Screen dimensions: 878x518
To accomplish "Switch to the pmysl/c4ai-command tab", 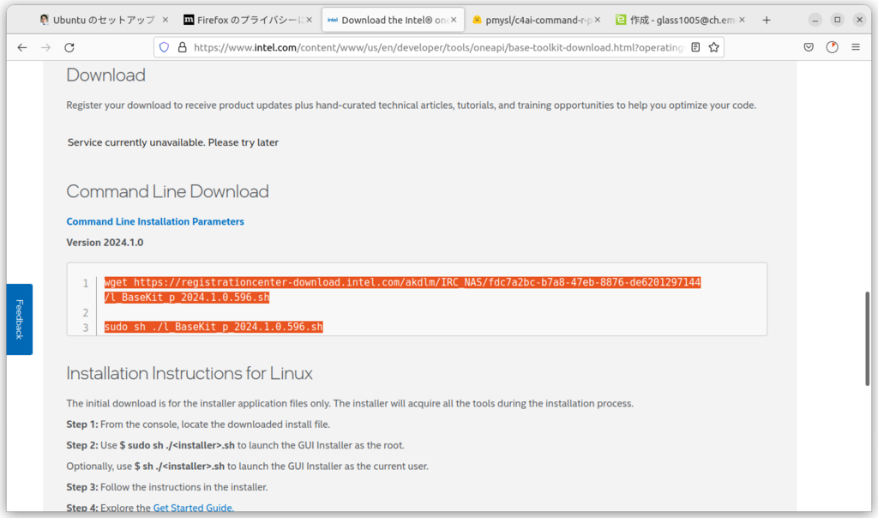I will click(x=532, y=19).
